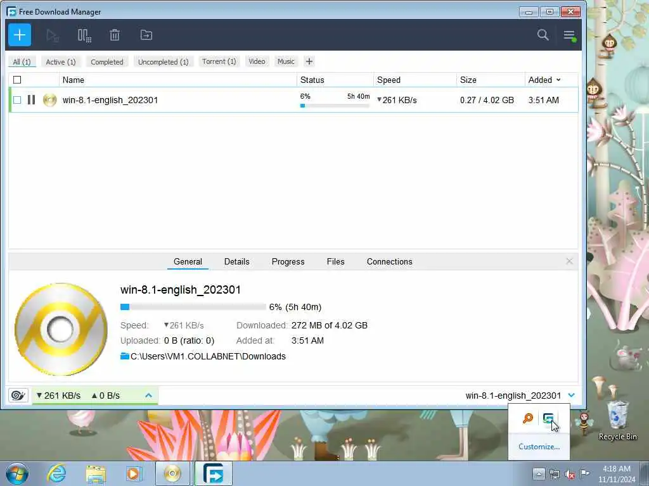Click the 3:51 AM added time cell
649x486 pixels.
pyautogui.click(x=543, y=100)
